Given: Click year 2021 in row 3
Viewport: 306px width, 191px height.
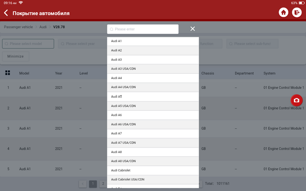Looking at the screenshot, I should click(x=58, y=129).
